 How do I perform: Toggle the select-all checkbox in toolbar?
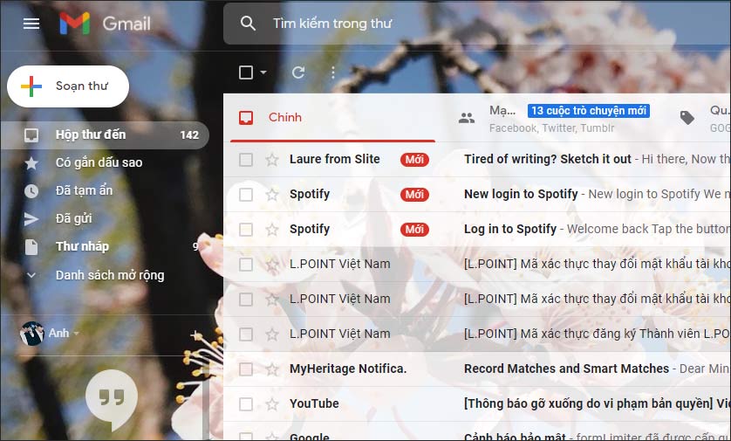(246, 72)
